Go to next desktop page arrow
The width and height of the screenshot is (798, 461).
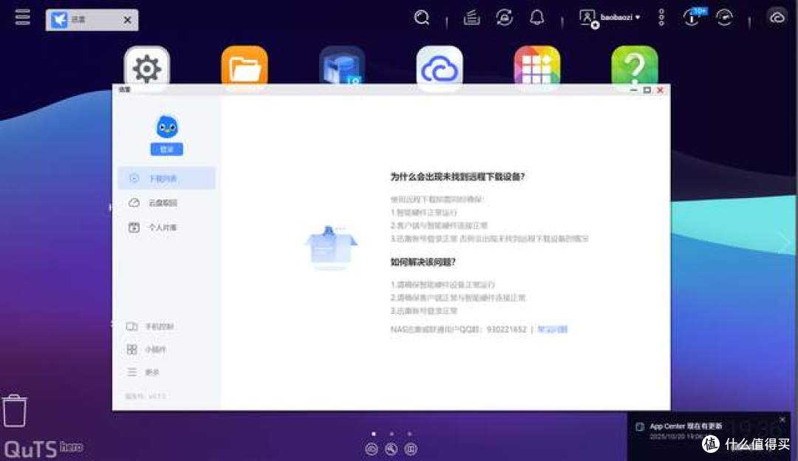[785, 242]
